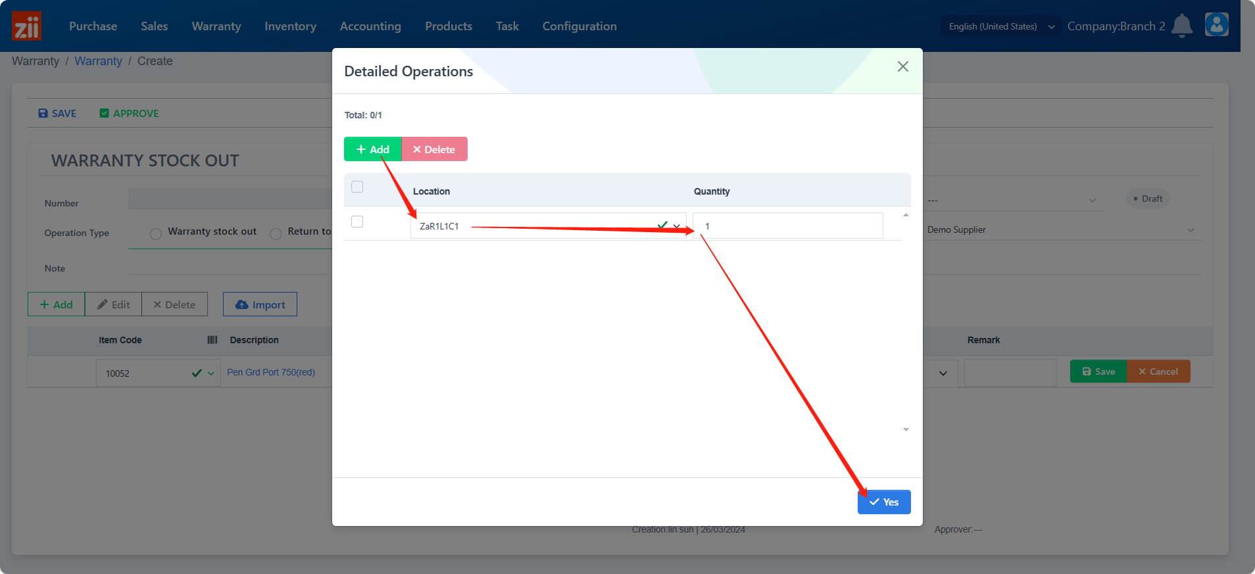Select the Return to radio option
1255x574 pixels.
tap(276, 234)
